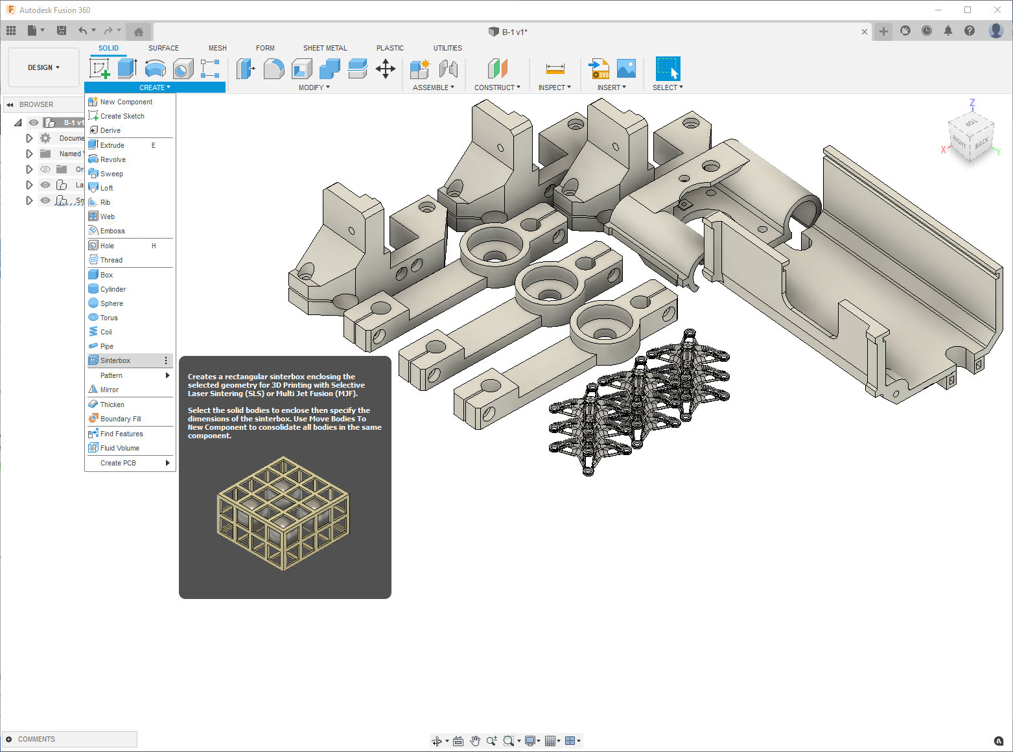The image size is (1013, 752).
Task: Click the Extrude toolbar icon
Action: pos(127,68)
